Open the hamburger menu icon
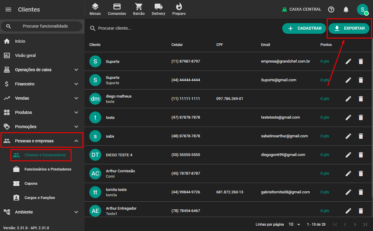 [8, 9]
